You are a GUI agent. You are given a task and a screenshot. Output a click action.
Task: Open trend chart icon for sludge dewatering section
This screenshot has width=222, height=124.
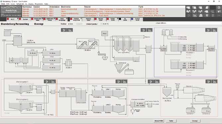click(214, 81)
